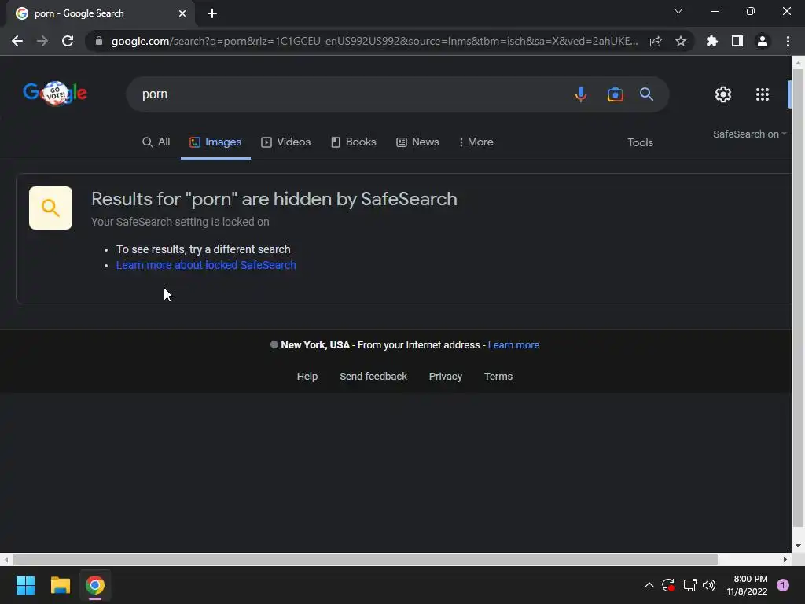Open the Windows Start menu

pos(25,585)
